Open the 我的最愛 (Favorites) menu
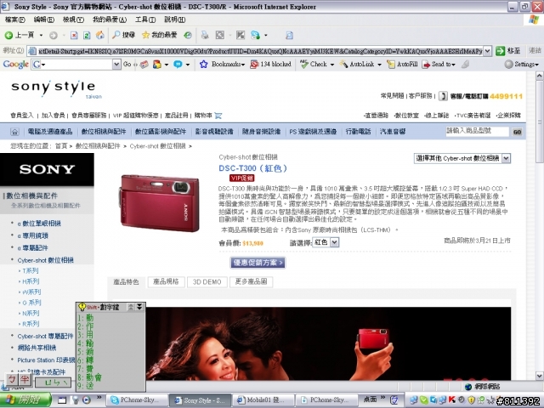The width and height of the screenshot is (544, 408). point(110,20)
